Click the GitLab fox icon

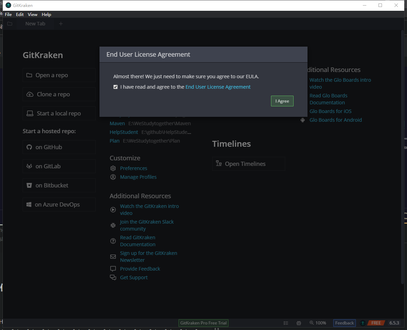(x=29, y=166)
